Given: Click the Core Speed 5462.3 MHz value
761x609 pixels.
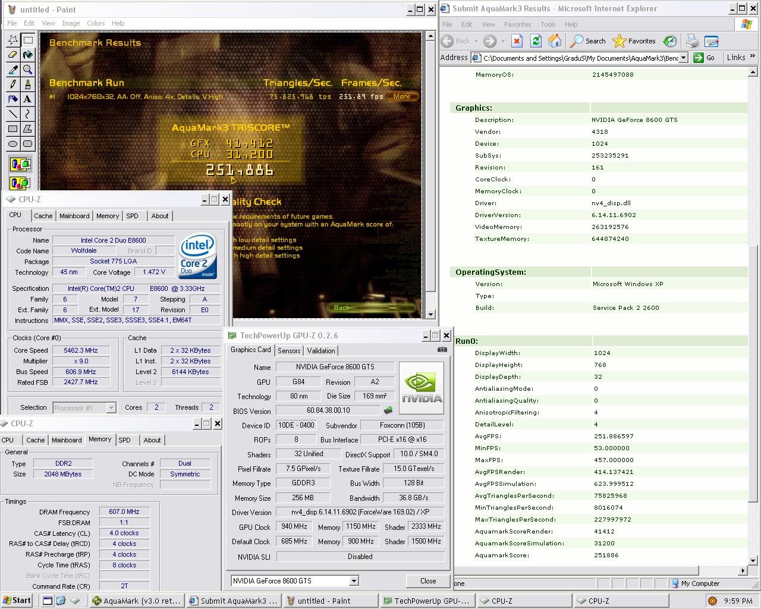Looking at the screenshot, I should tap(81, 350).
